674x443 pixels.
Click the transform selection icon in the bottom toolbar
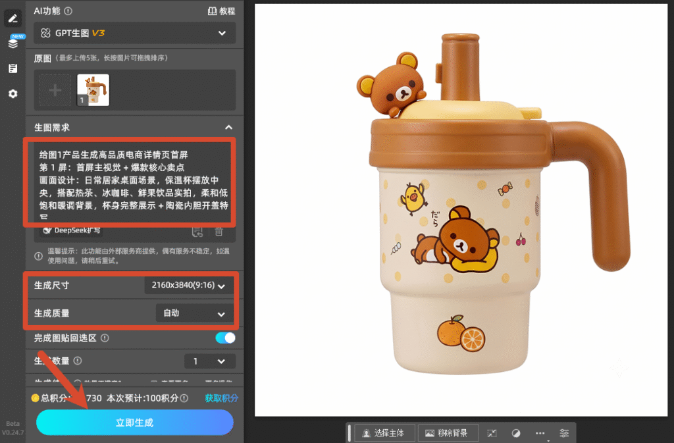click(x=492, y=433)
